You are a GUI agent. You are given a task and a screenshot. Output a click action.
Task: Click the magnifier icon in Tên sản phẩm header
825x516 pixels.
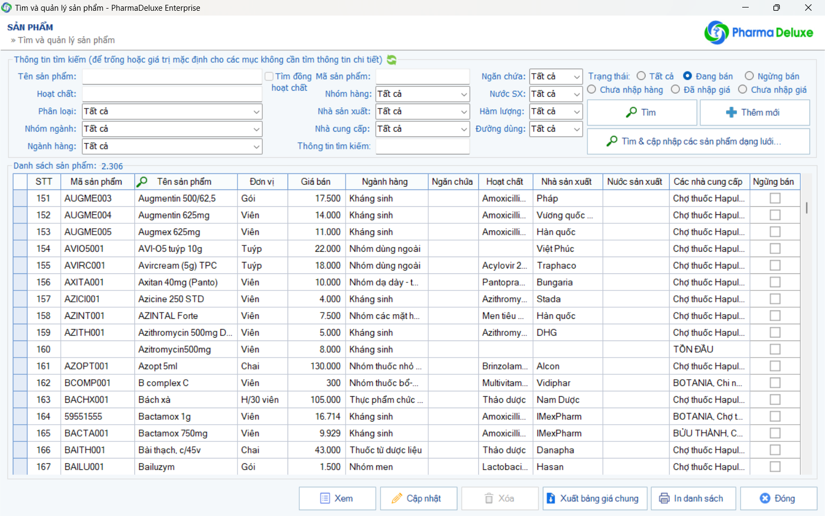pyautogui.click(x=142, y=181)
